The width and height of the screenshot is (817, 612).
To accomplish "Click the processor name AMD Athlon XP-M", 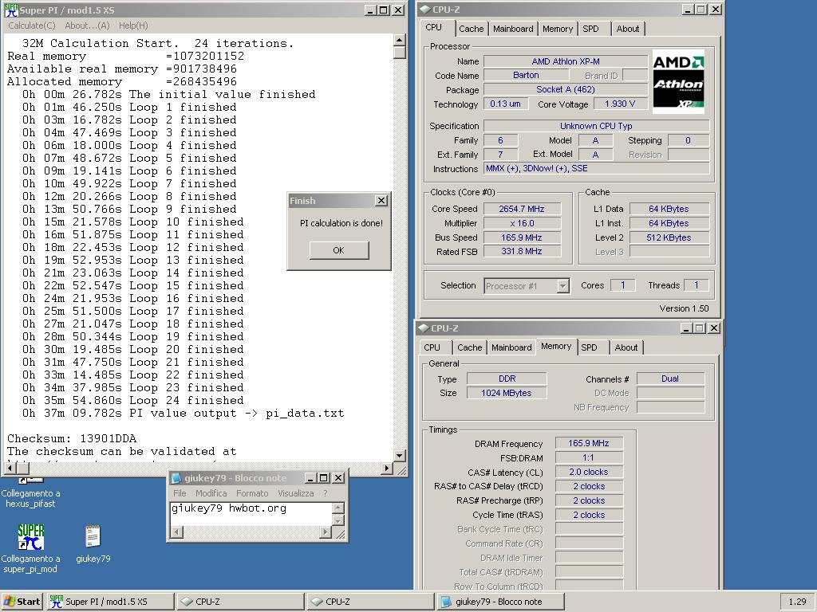I will (x=566, y=61).
